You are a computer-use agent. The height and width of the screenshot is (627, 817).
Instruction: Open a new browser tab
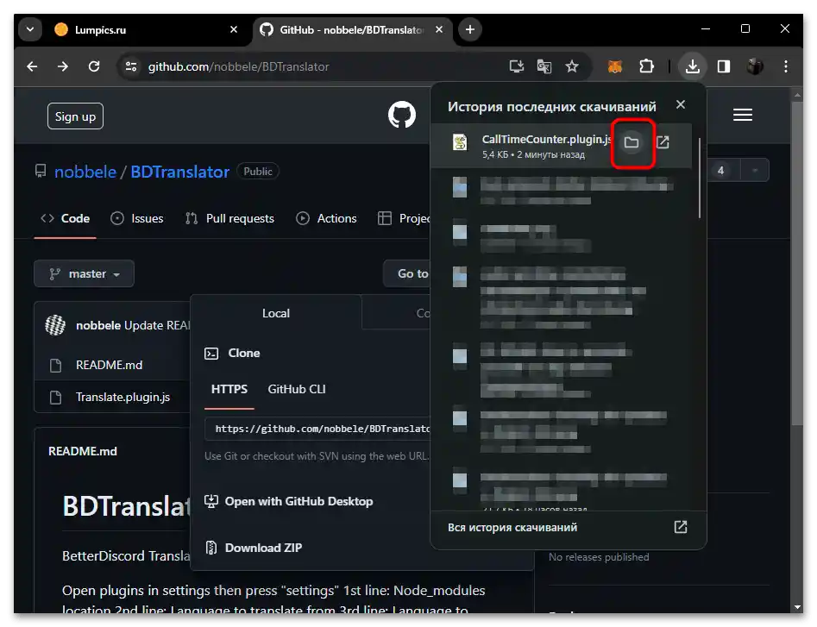470,29
